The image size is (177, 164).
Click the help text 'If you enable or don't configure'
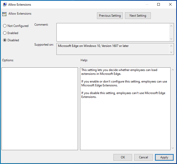[x=103, y=81]
